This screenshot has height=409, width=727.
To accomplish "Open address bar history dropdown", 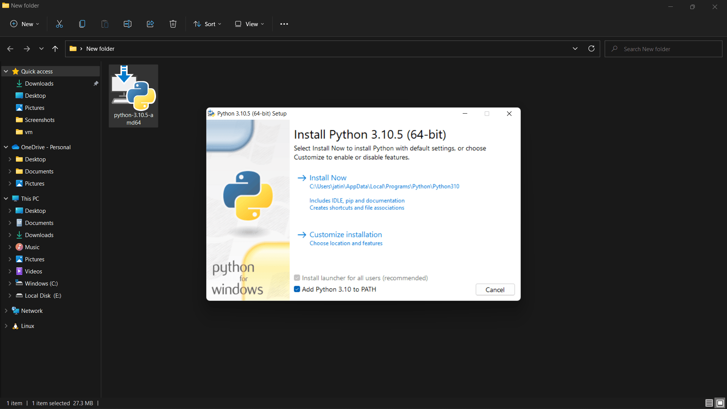I will point(575,49).
